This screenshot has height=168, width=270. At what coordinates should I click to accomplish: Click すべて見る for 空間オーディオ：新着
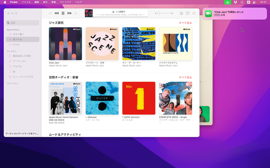tap(185, 78)
